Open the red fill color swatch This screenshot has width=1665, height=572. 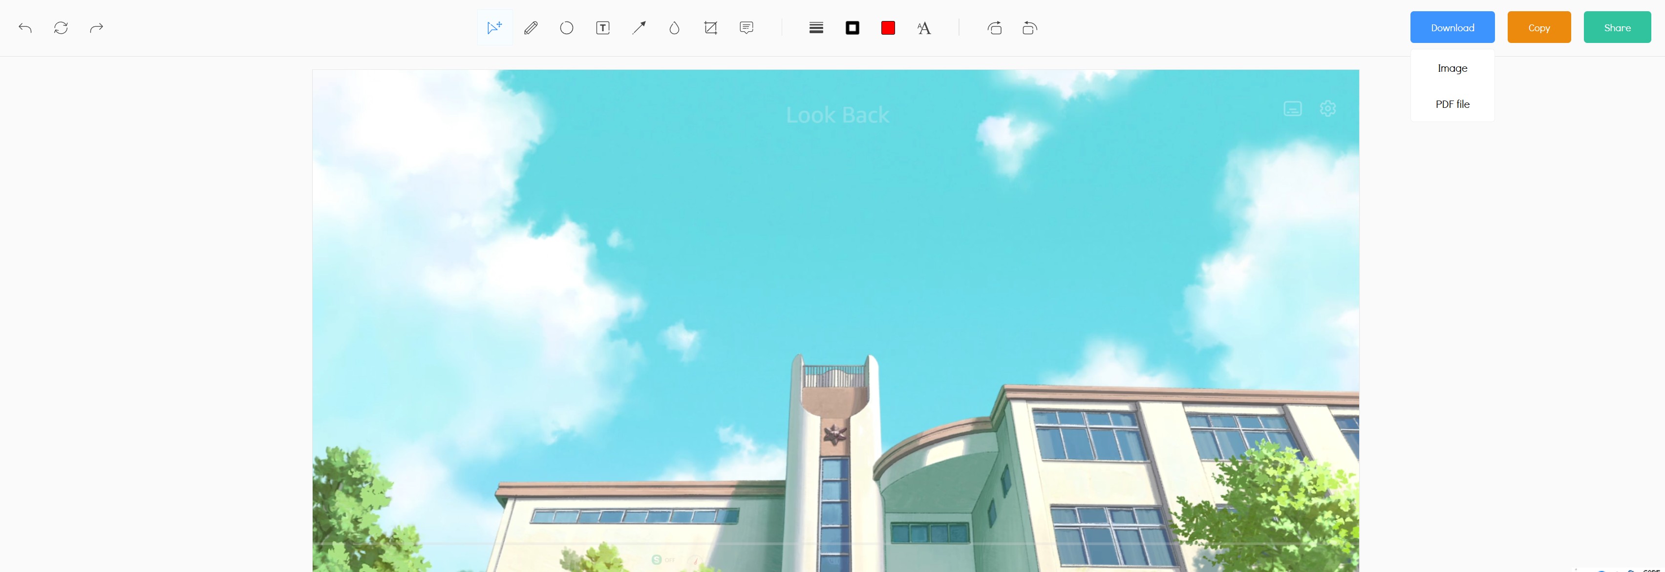pos(888,28)
